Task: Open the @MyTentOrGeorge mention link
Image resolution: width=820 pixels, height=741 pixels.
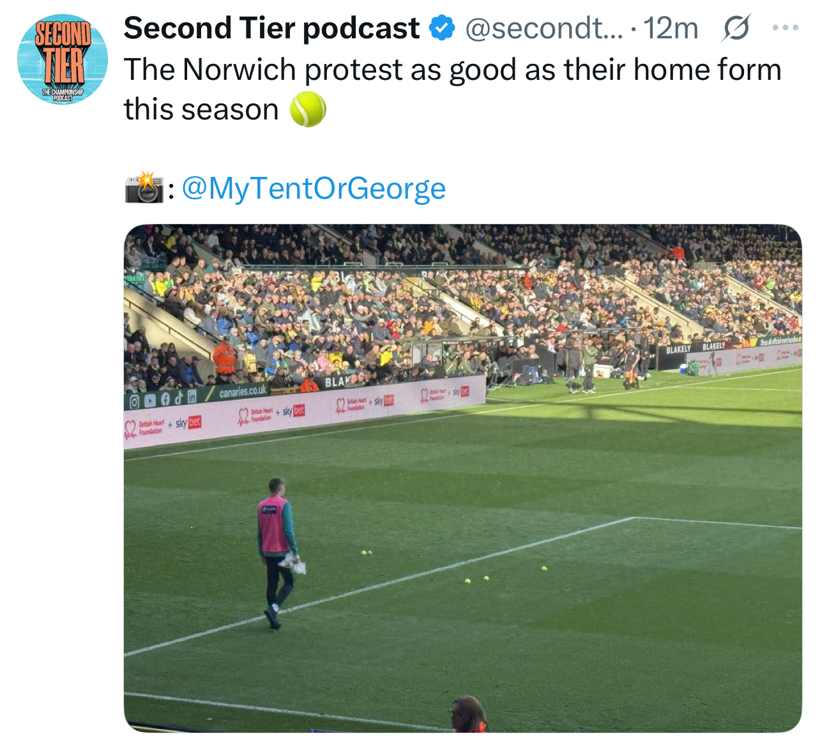Action: (x=314, y=188)
